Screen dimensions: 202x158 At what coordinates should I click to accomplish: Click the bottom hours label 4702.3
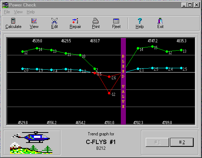pyautogui.click(x=138, y=123)
